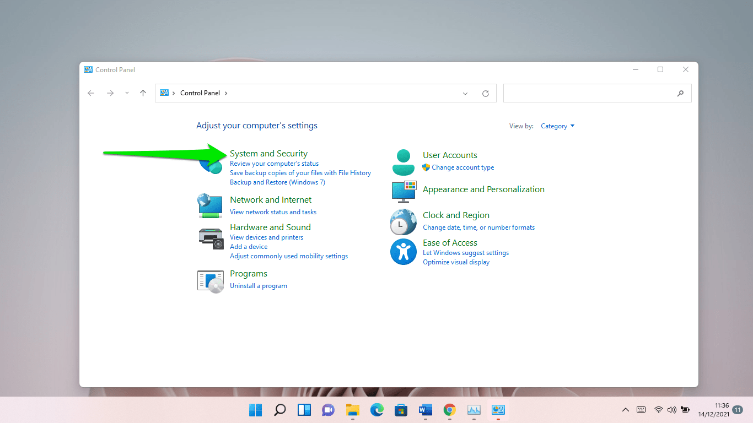Click Change date, time, or number formats
The height and width of the screenshot is (423, 753).
(478, 227)
